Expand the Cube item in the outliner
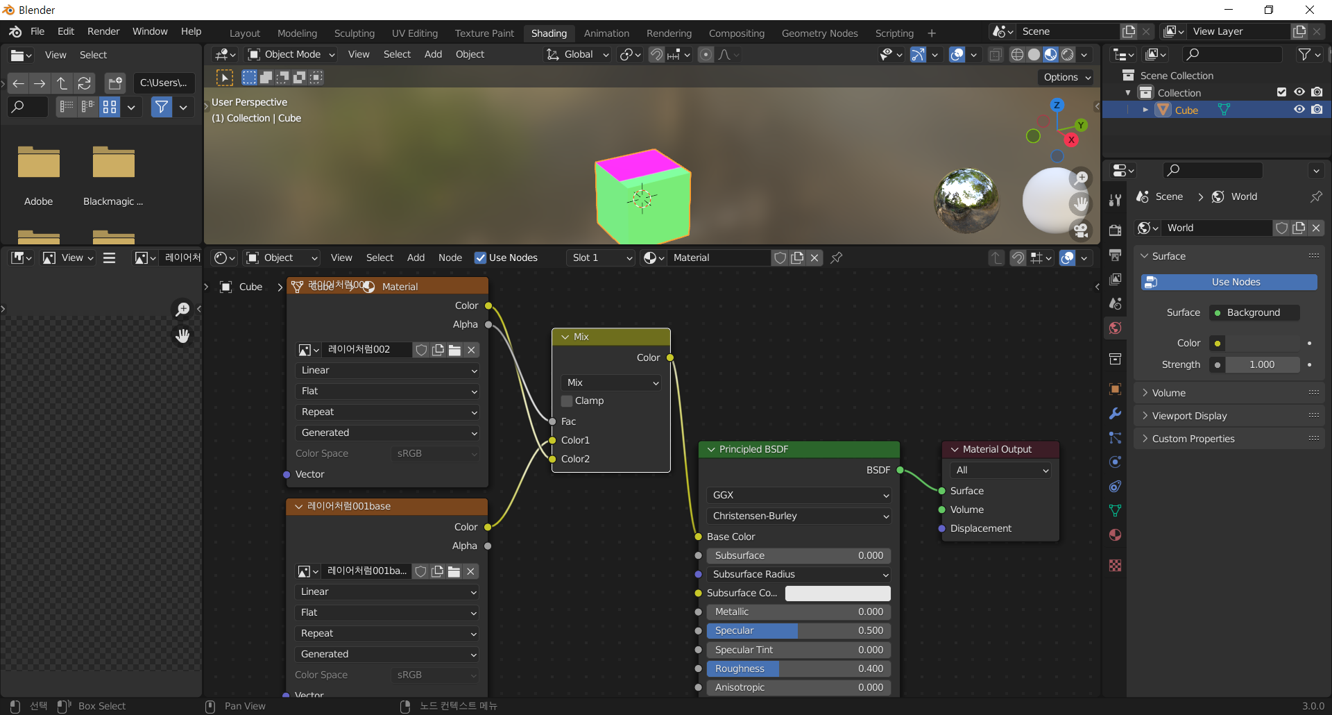The image size is (1332, 715). pos(1145,110)
